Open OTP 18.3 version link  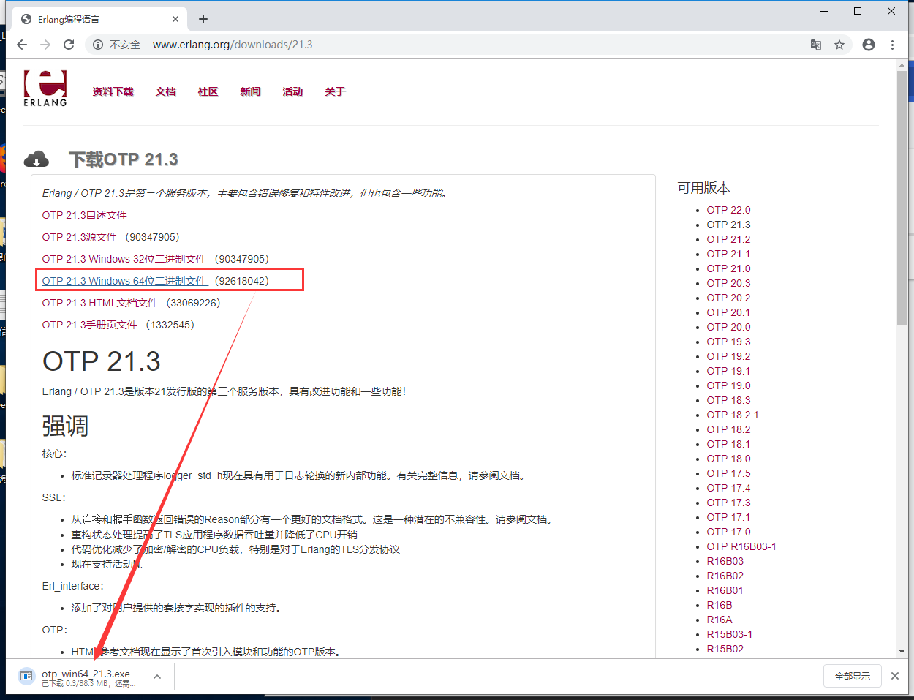point(728,400)
